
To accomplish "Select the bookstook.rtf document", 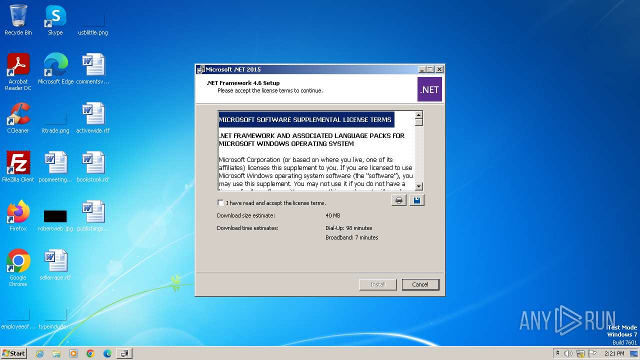I will click(x=93, y=167).
